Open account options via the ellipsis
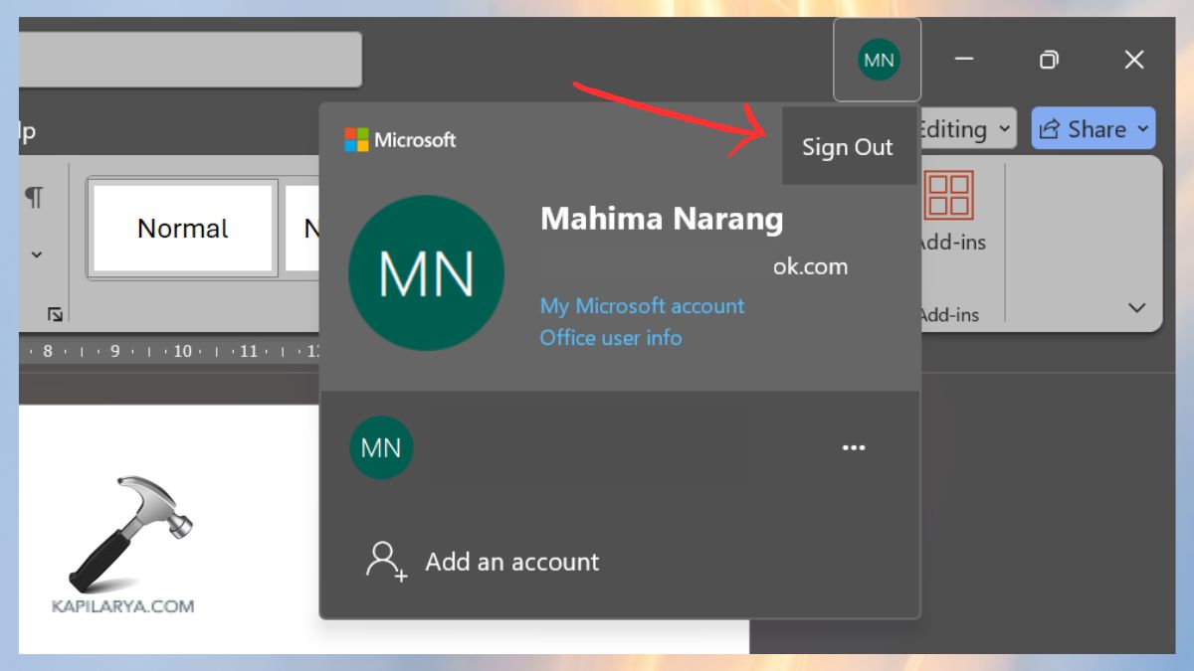 [x=854, y=447]
